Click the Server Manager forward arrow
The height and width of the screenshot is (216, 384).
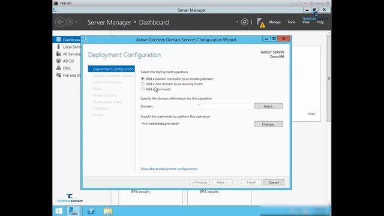pos(70,22)
